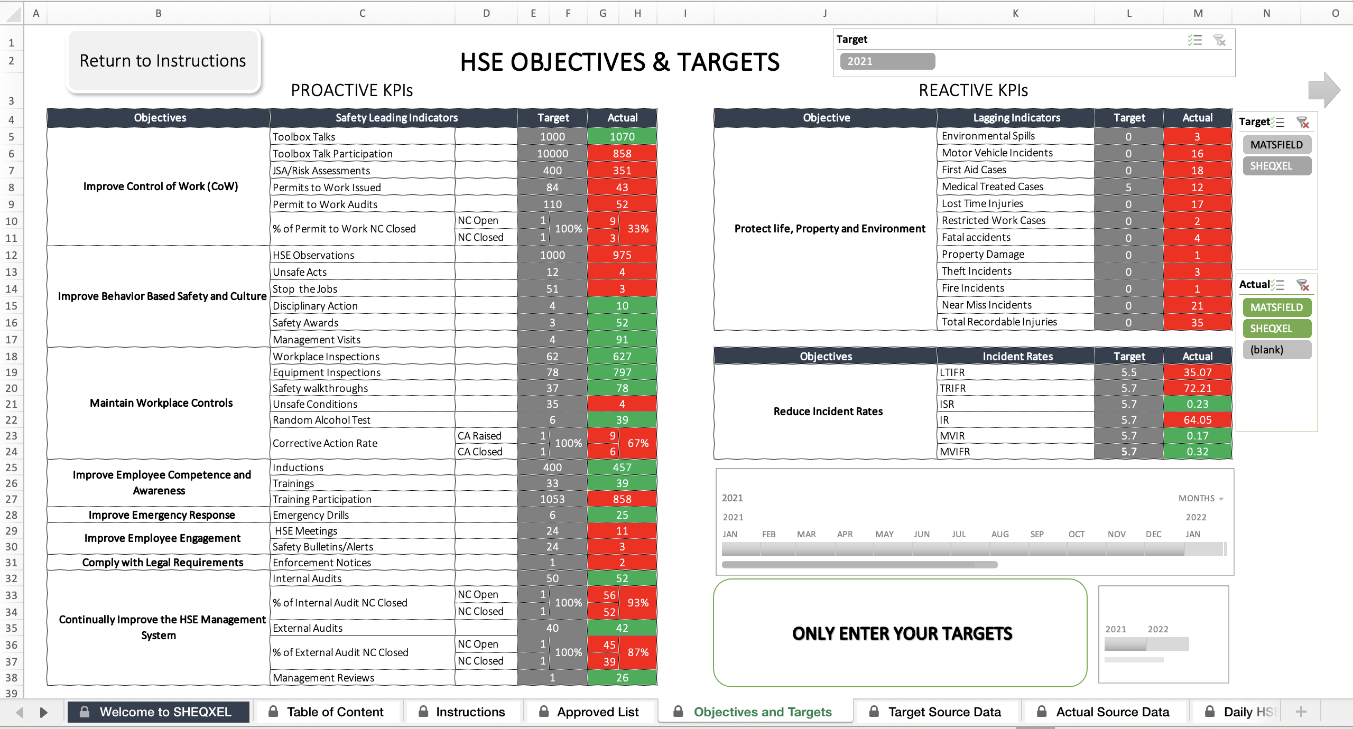Select the Target Source Data sheet

click(936, 712)
